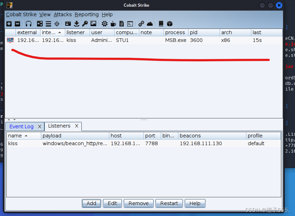
Task: Open the Help menu
Action: tap(107, 14)
